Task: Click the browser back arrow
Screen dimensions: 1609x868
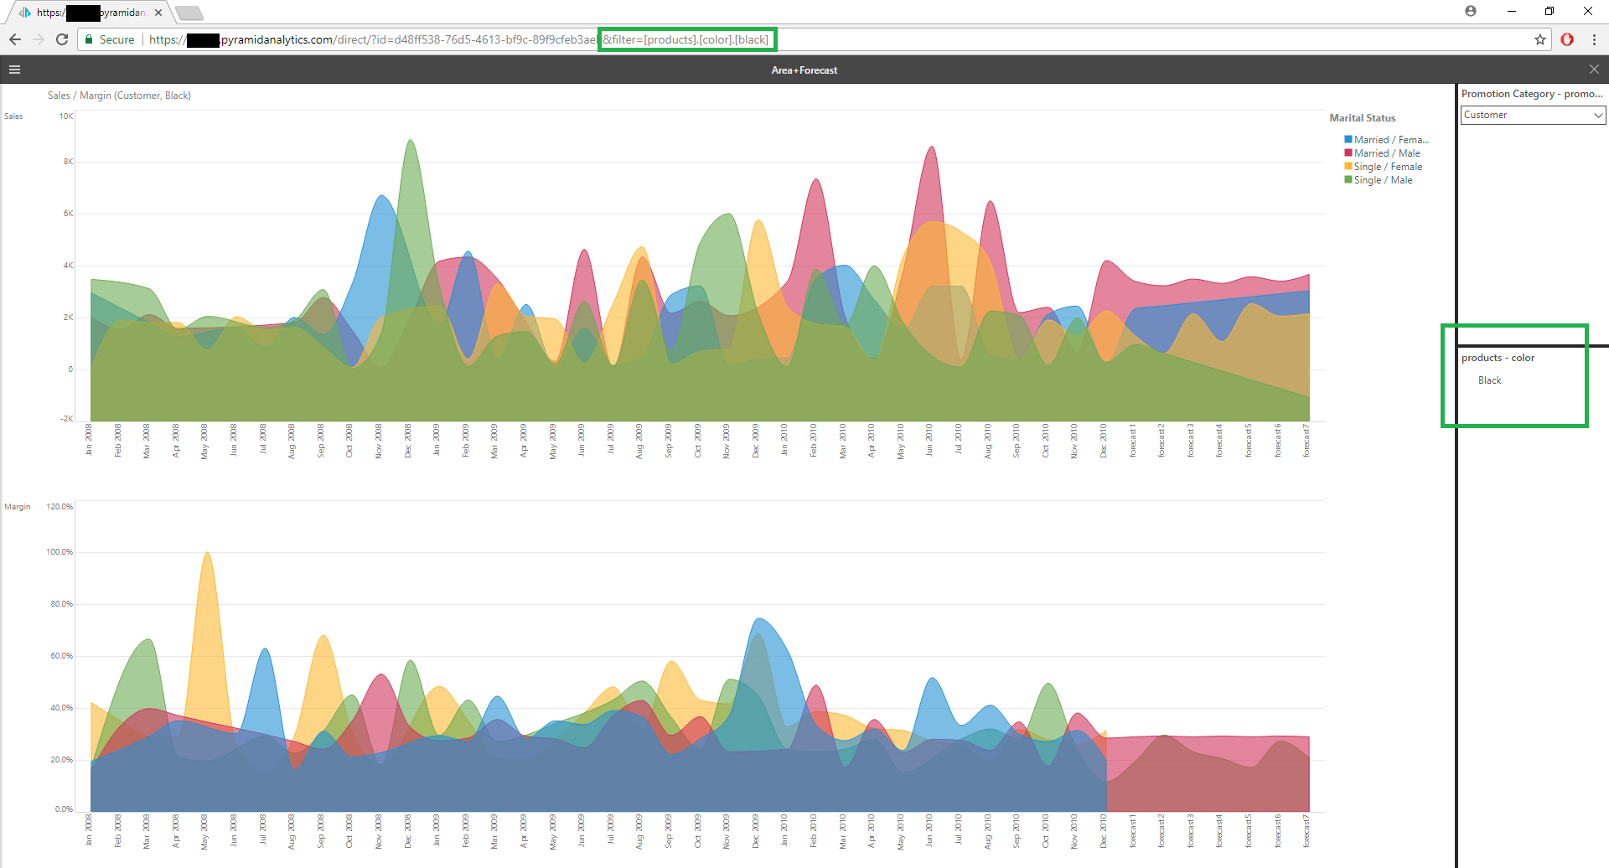Action: pyautogui.click(x=15, y=39)
